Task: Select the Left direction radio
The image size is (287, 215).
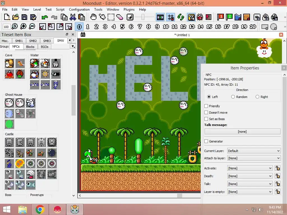Action: click(209, 97)
